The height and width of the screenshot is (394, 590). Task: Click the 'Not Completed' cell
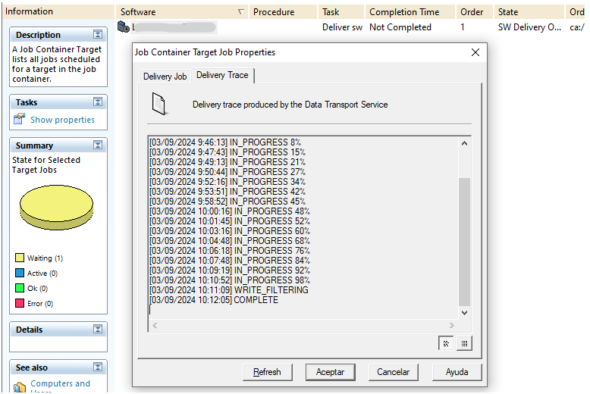[400, 27]
